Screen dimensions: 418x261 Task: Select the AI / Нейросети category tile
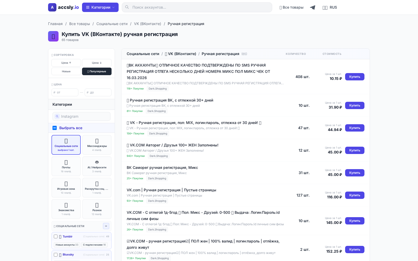point(97,166)
